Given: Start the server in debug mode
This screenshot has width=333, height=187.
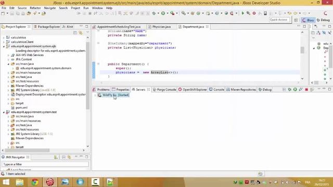Looking at the screenshot, I should coord(289,89).
